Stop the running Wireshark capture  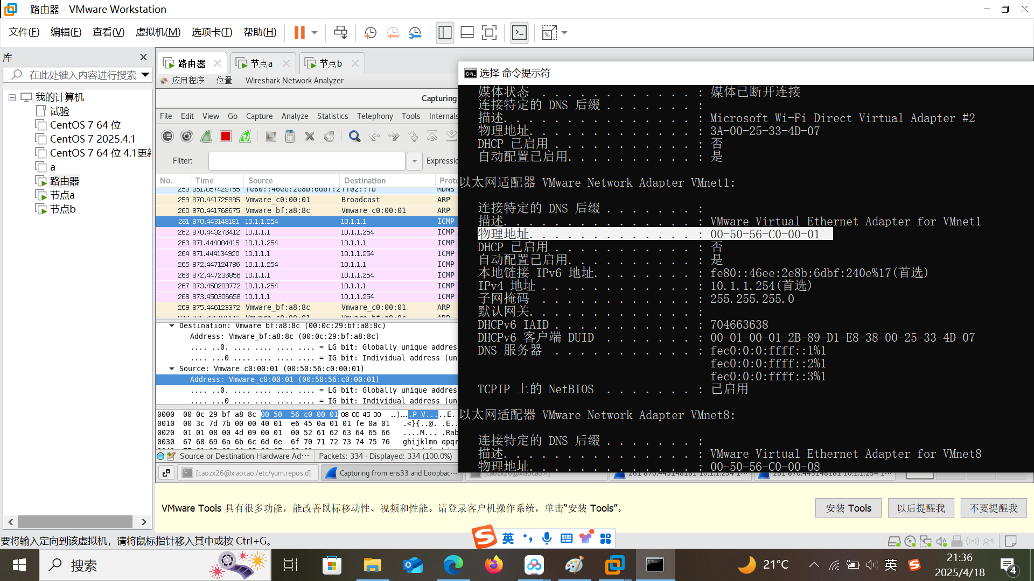(226, 137)
